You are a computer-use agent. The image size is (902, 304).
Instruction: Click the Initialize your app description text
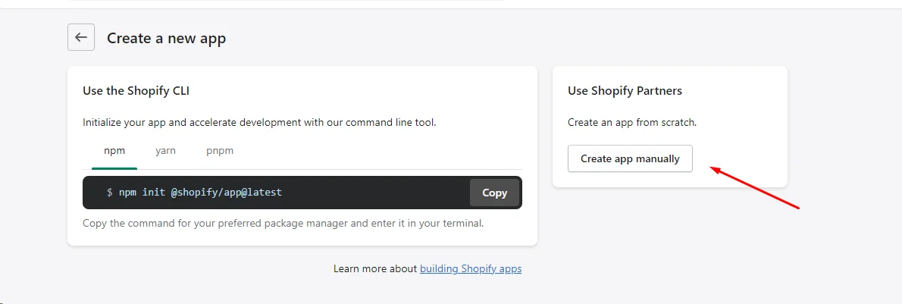(259, 123)
